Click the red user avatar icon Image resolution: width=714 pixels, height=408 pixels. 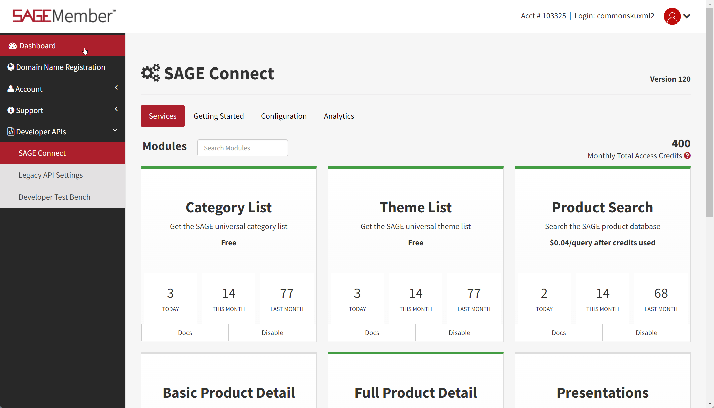point(672,16)
